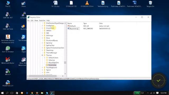Select the SysPrepTapi key
Screen dimensions: 169x95
coord(50,45)
